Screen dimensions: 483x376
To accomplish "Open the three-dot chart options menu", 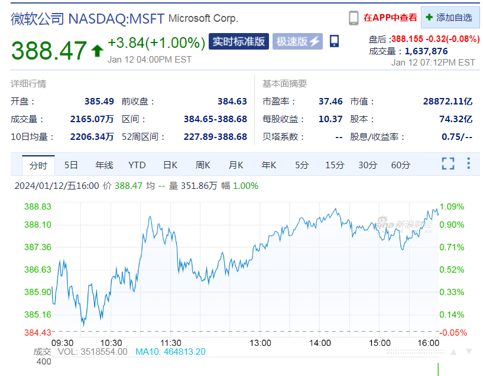I will 468,164.
